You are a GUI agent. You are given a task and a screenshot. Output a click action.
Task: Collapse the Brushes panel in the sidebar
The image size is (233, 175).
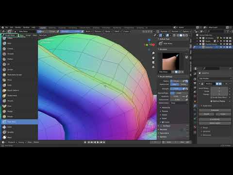(x=163, y=49)
